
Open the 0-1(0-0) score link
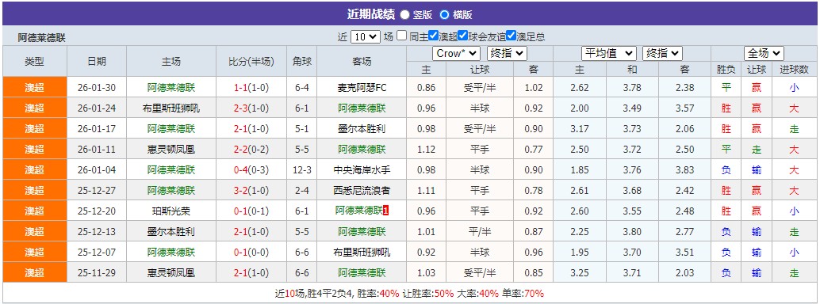tap(251, 253)
